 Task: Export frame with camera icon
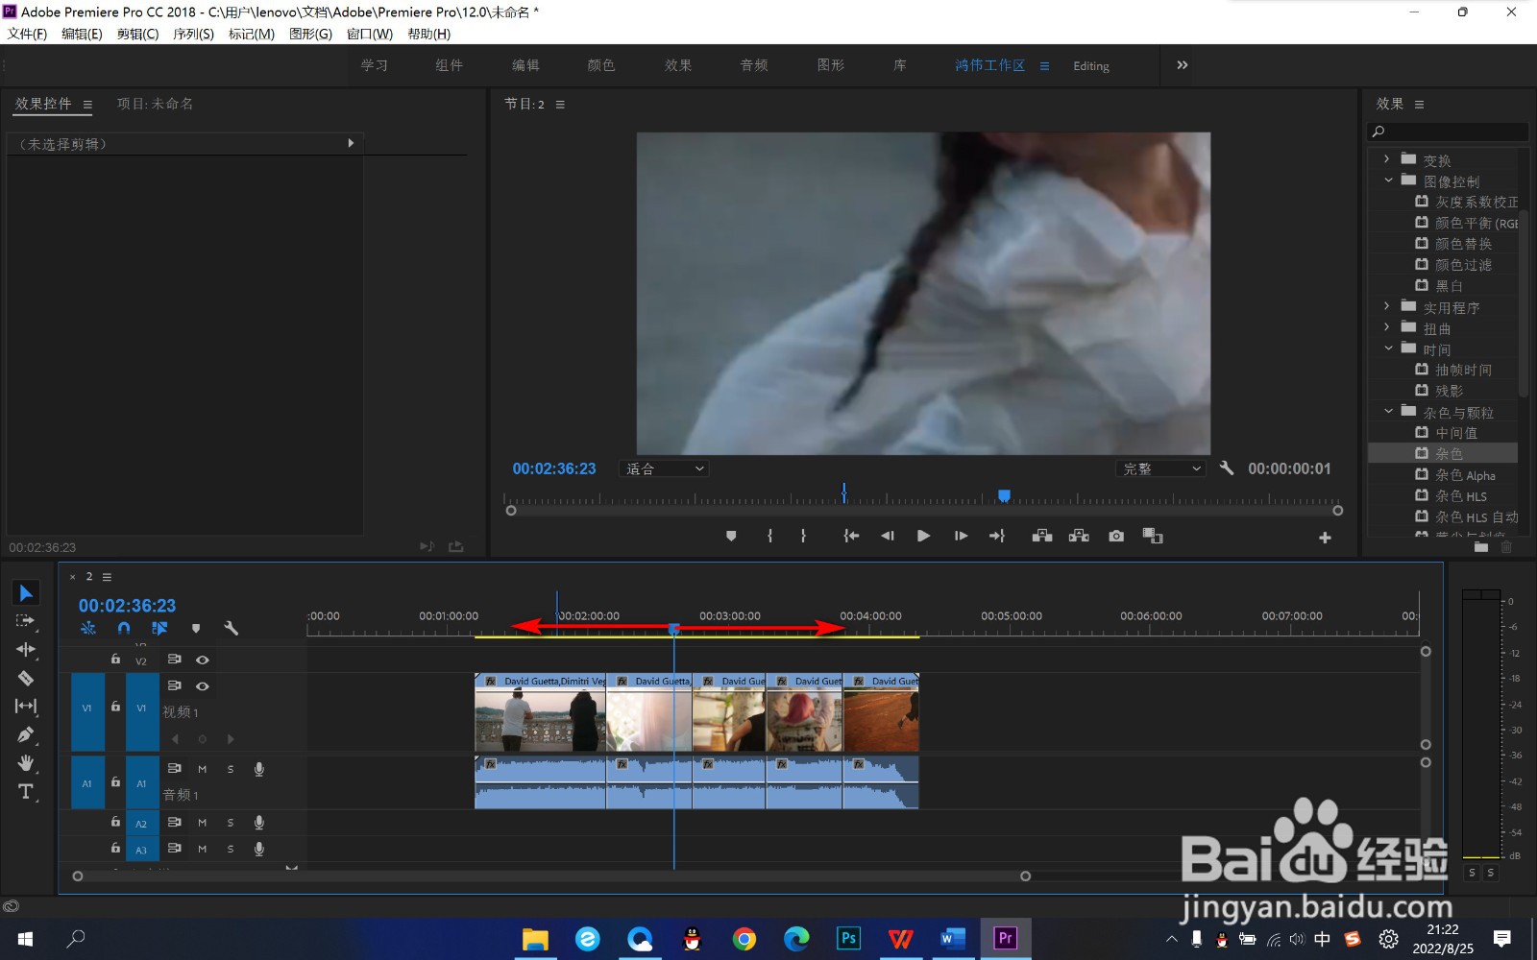pos(1116,536)
